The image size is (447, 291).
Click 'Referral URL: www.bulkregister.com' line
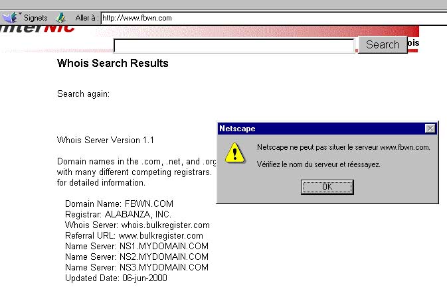coord(134,235)
